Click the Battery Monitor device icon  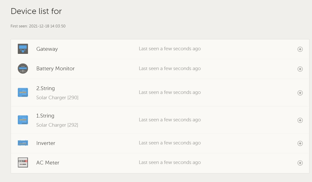coord(23,69)
